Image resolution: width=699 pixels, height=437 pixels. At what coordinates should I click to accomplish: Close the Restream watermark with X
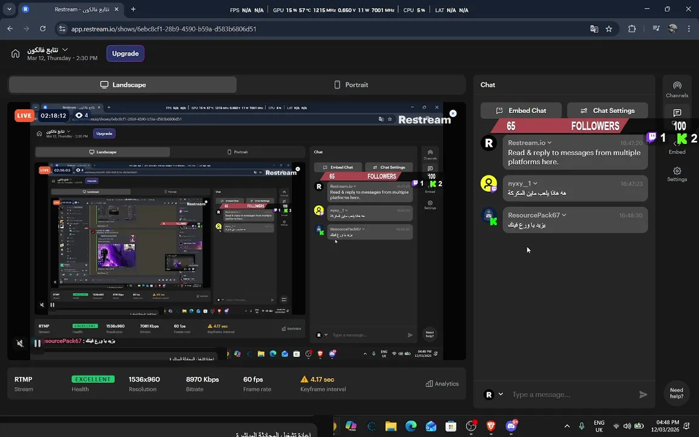point(453,113)
